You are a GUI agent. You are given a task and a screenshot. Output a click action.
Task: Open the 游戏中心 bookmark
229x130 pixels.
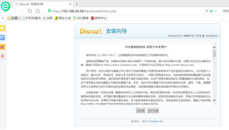[99, 18]
